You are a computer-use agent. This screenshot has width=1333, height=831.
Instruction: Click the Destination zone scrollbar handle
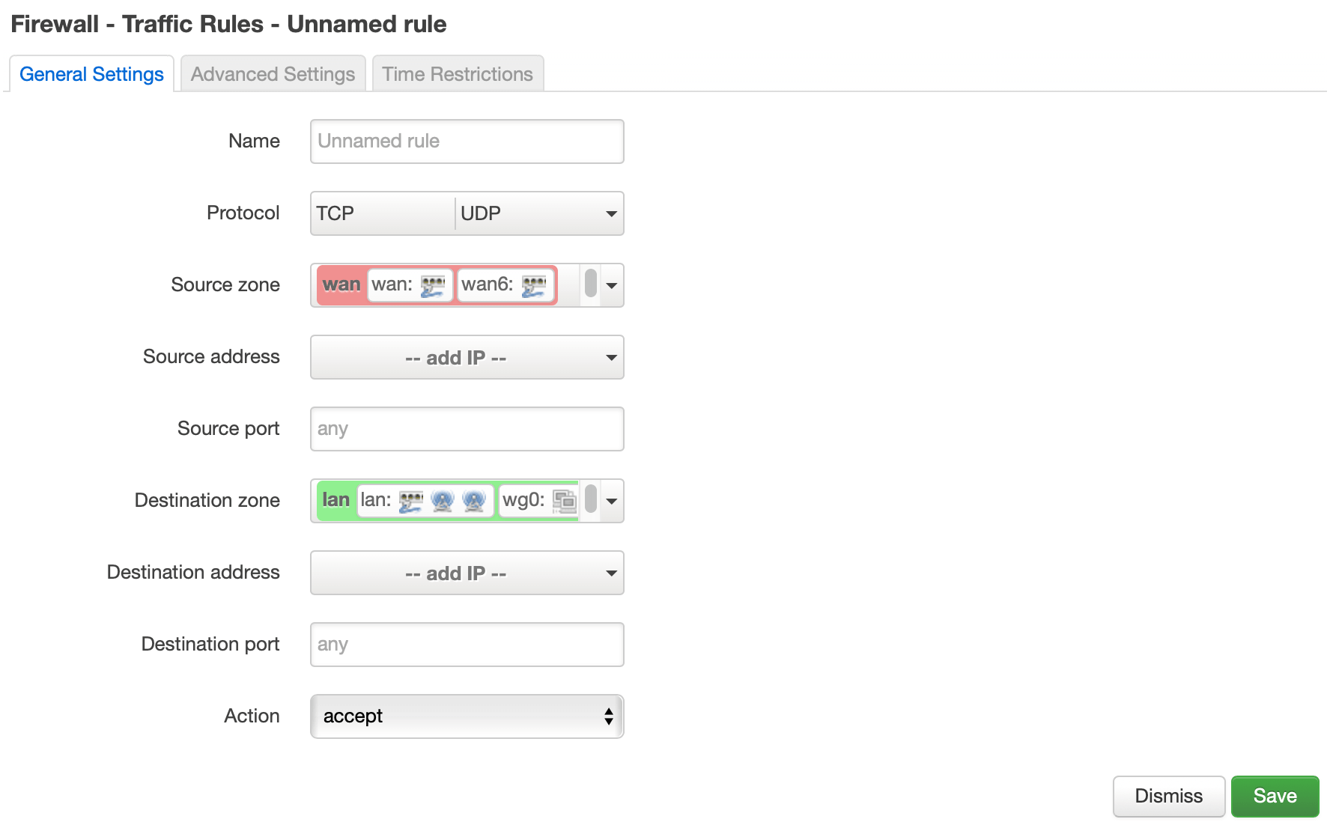[591, 499]
